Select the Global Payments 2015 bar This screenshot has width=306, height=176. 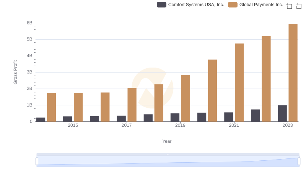tap(78, 107)
